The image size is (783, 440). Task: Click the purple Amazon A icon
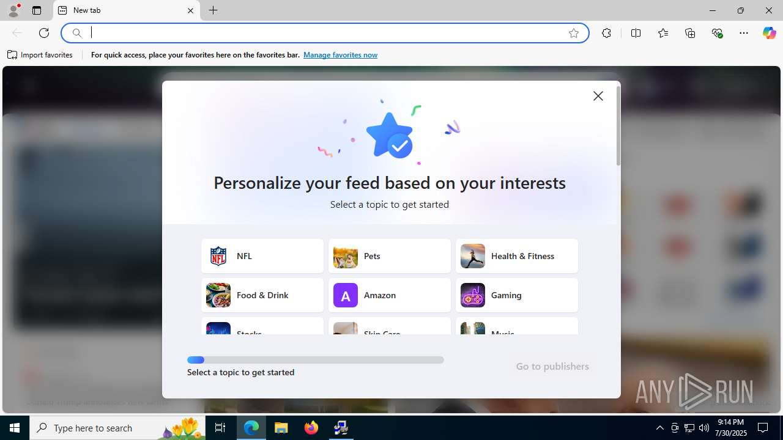coord(346,295)
